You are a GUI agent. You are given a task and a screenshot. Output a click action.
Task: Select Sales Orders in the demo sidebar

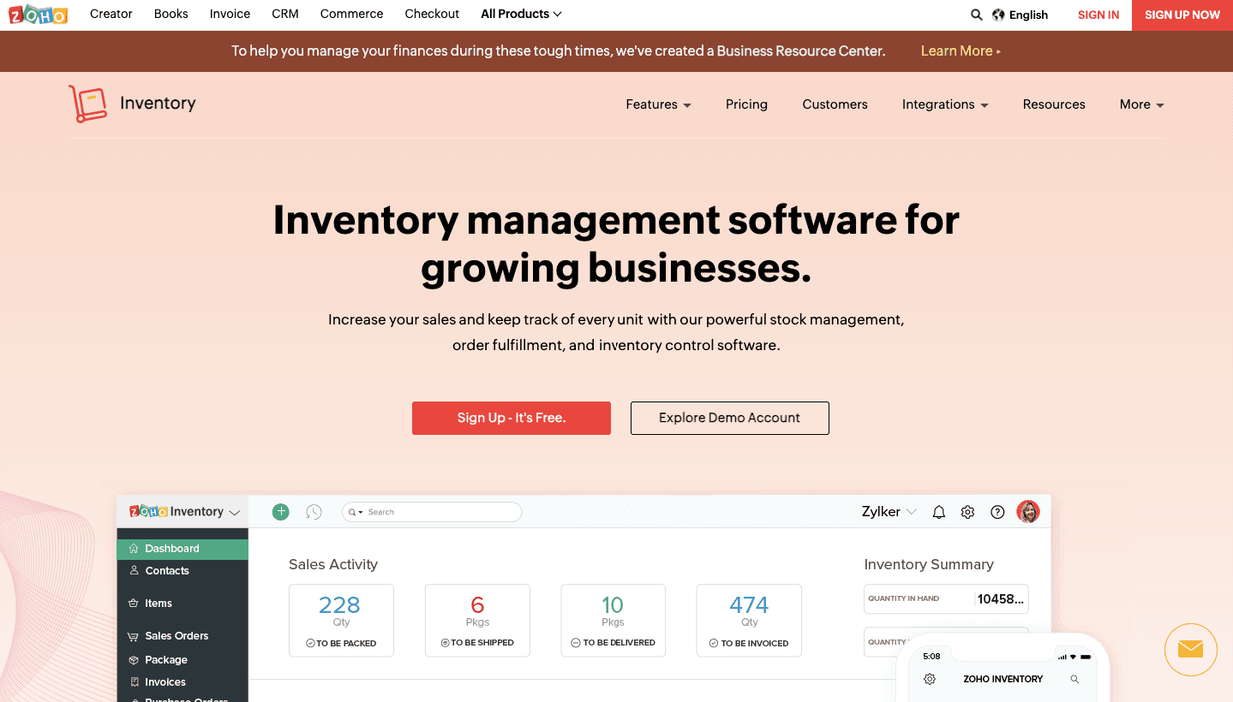coord(177,635)
